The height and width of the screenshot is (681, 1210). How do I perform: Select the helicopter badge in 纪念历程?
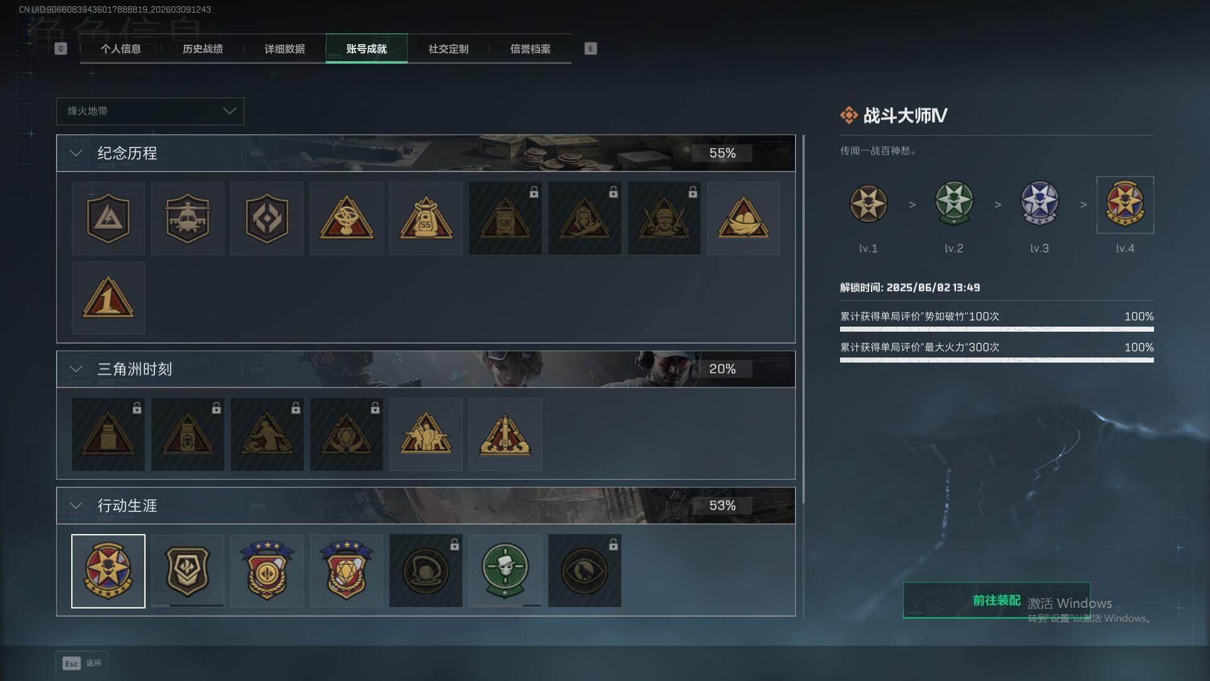click(188, 218)
